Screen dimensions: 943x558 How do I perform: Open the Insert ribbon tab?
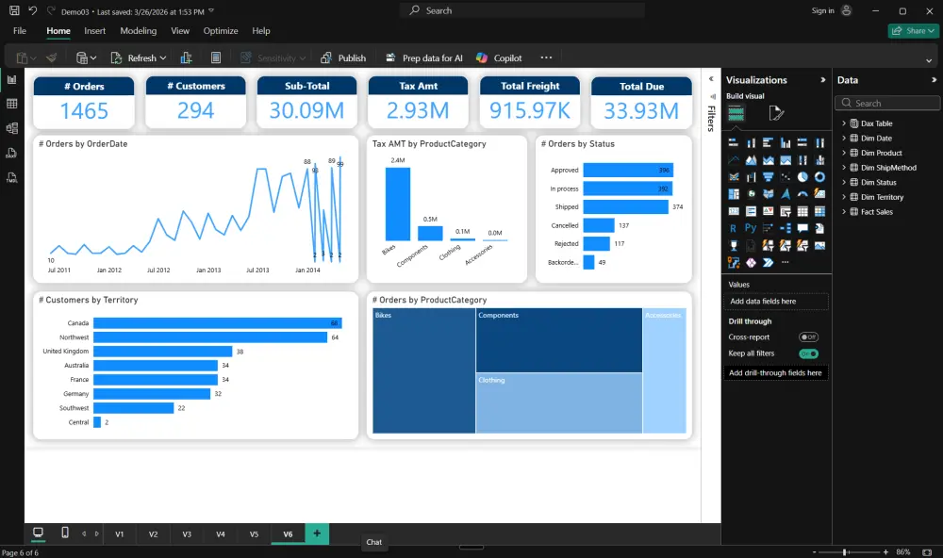[x=94, y=31]
